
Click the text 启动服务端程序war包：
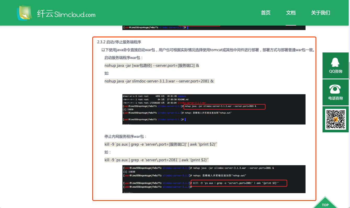pyautogui.click(x=124, y=58)
